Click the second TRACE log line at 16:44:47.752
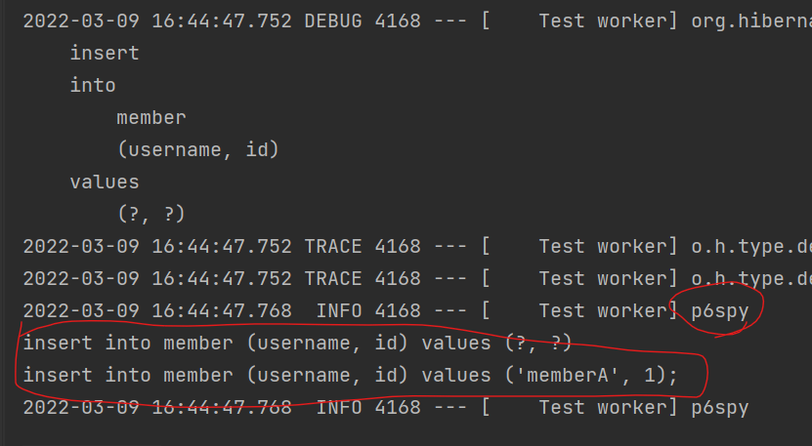812x446 pixels. pos(417,278)
